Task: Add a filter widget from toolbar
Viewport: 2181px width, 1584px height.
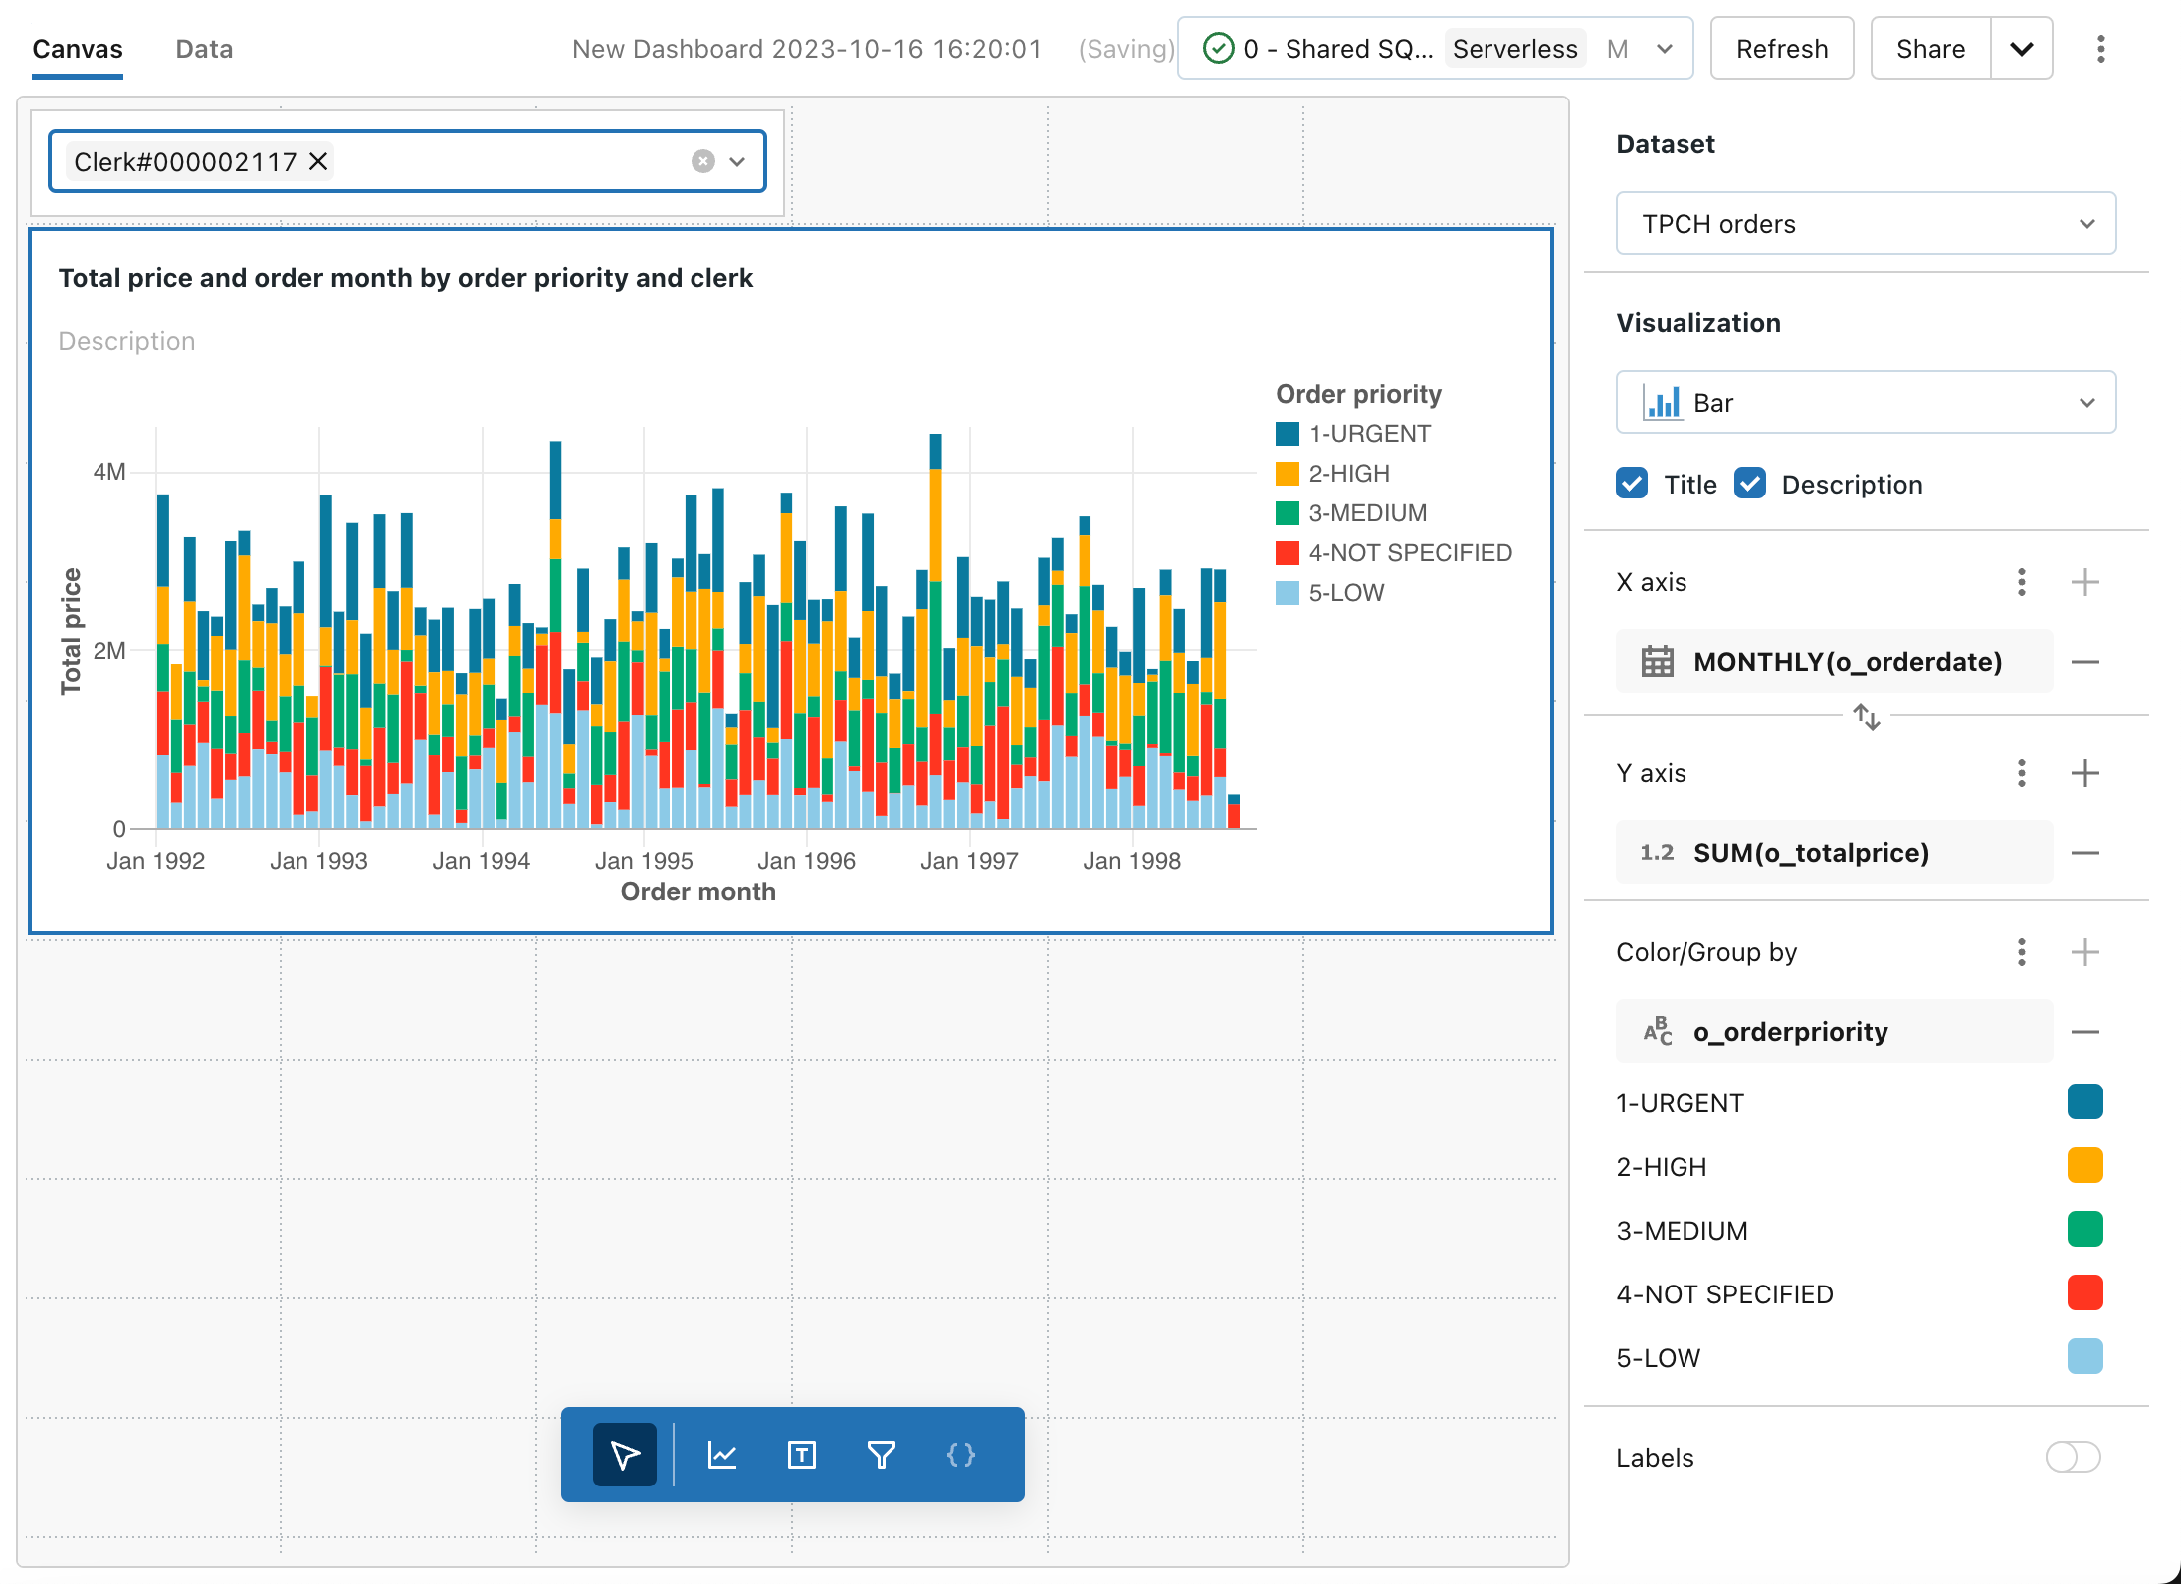Action: pyautogui.click(x=882, y=1455)
